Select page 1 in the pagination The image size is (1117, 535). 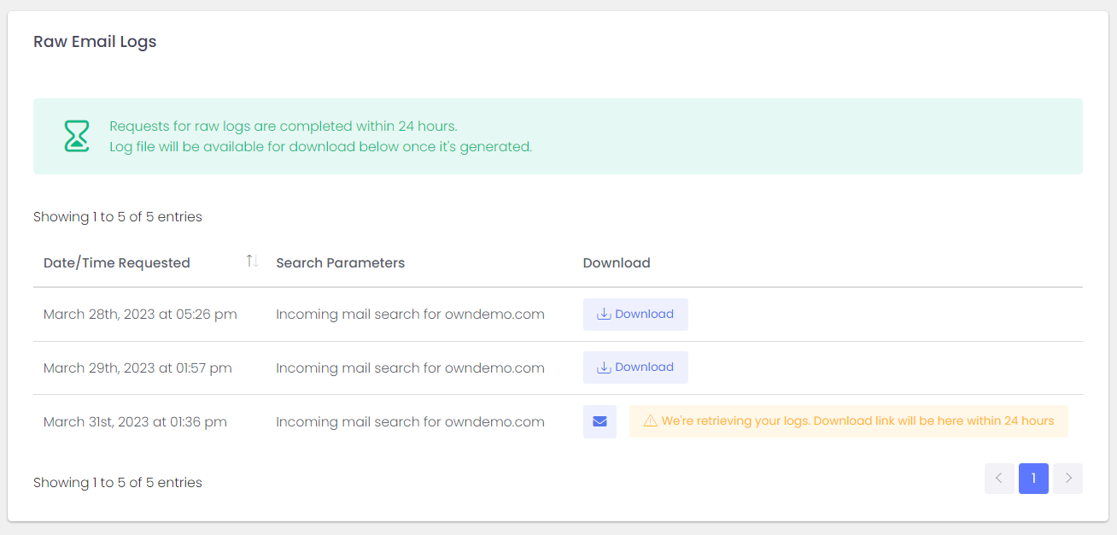coord(1033,479)
